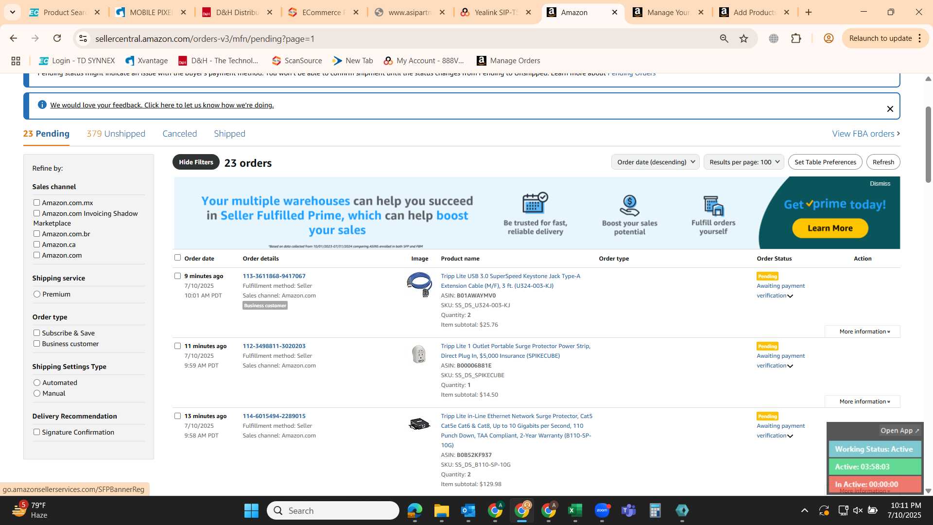Check the Subscribe & Save order type
933x525 pixels.
tap(36, 333)
